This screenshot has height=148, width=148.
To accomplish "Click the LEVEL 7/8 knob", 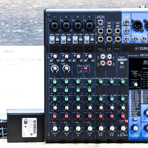I will pyautogui.click(x=112, y=128).
